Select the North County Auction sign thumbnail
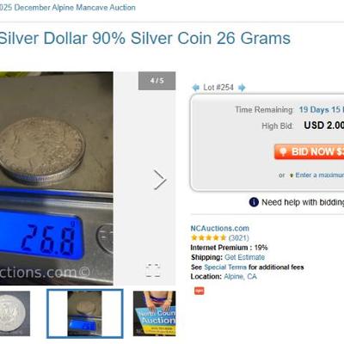Screen dimensions: 344x344 [x=155, y=314]
